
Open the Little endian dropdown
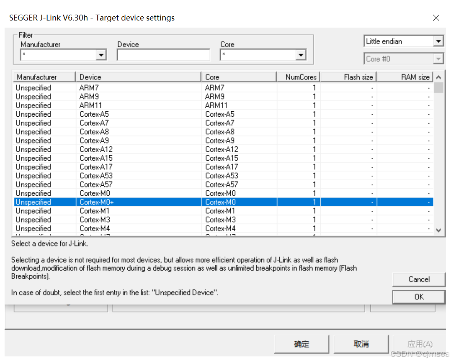[x=438, y=41]
